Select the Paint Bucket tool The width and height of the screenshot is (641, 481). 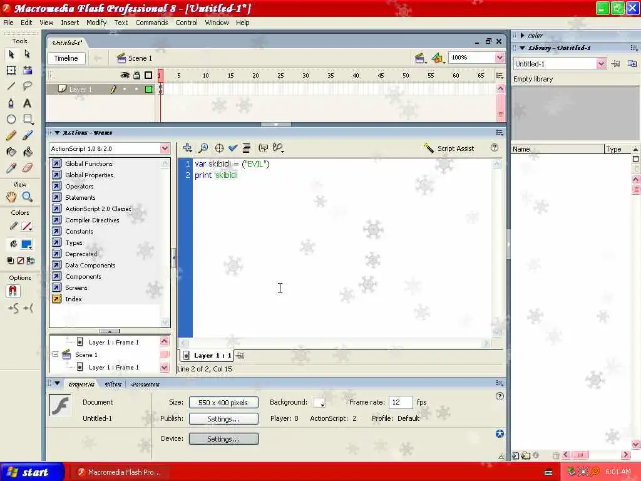coord(28,152)
